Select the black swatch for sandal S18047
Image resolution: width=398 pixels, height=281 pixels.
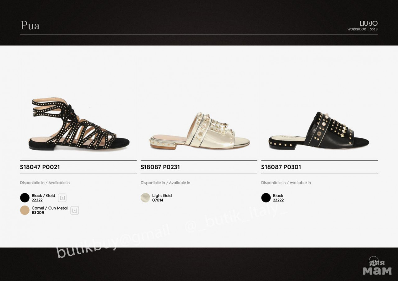pos(25,198)
